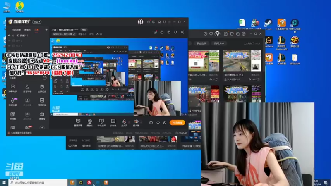Open skin shirt icon in companion title bar
This screenshot has height=186, width=331.
click(164, 22)
